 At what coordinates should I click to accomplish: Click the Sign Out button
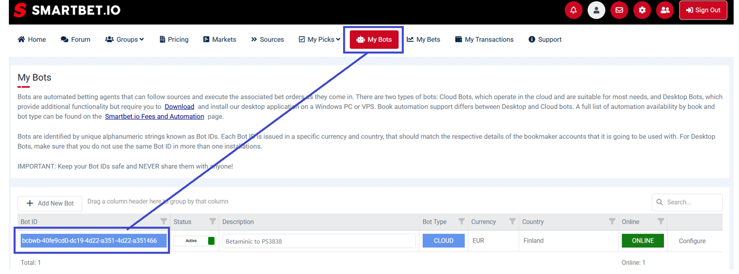(x=703, y=10)
